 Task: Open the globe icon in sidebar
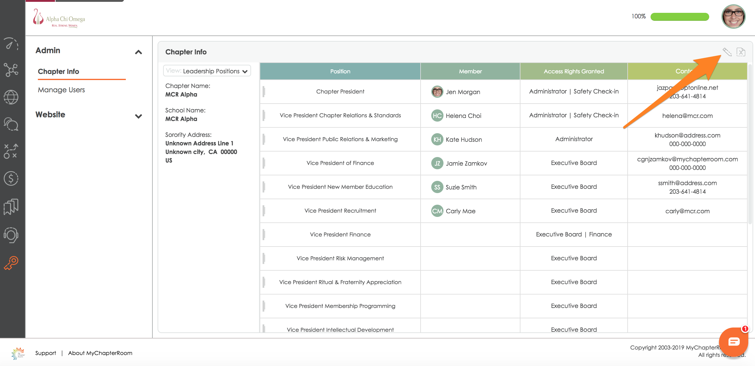point(11,97)
